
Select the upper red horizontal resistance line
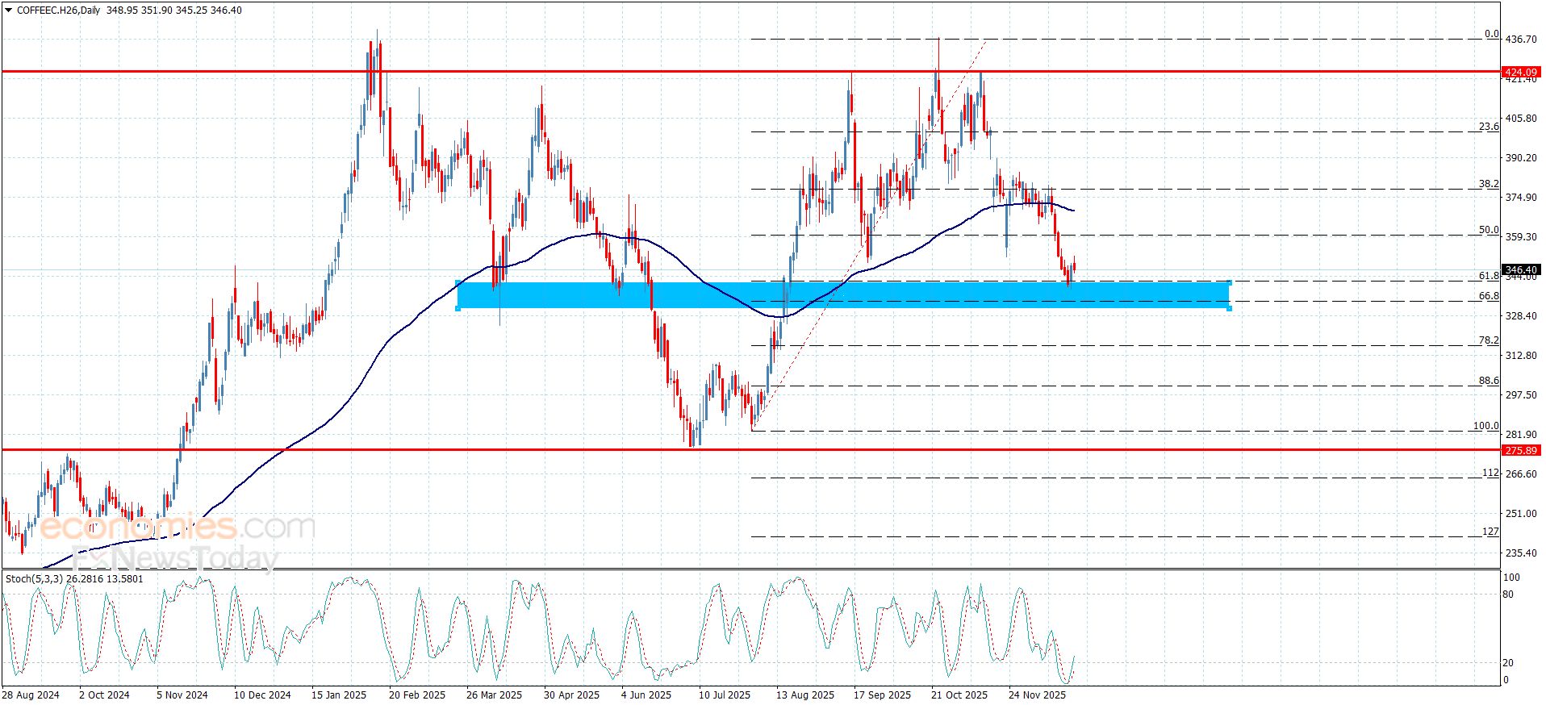750,72
